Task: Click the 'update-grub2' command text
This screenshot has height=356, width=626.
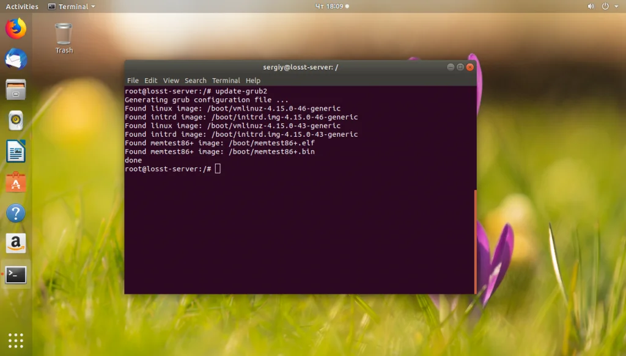Action: [x=241, y=92]
